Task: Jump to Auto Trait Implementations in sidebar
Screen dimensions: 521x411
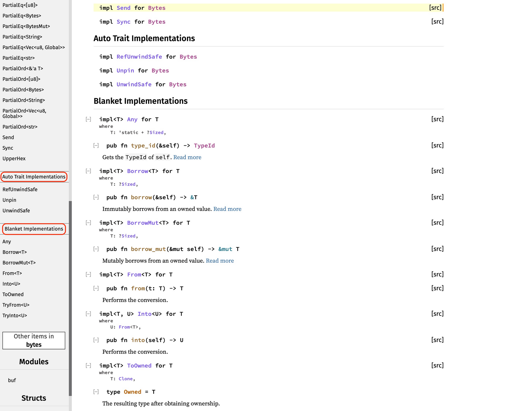Action: (34, 177)
